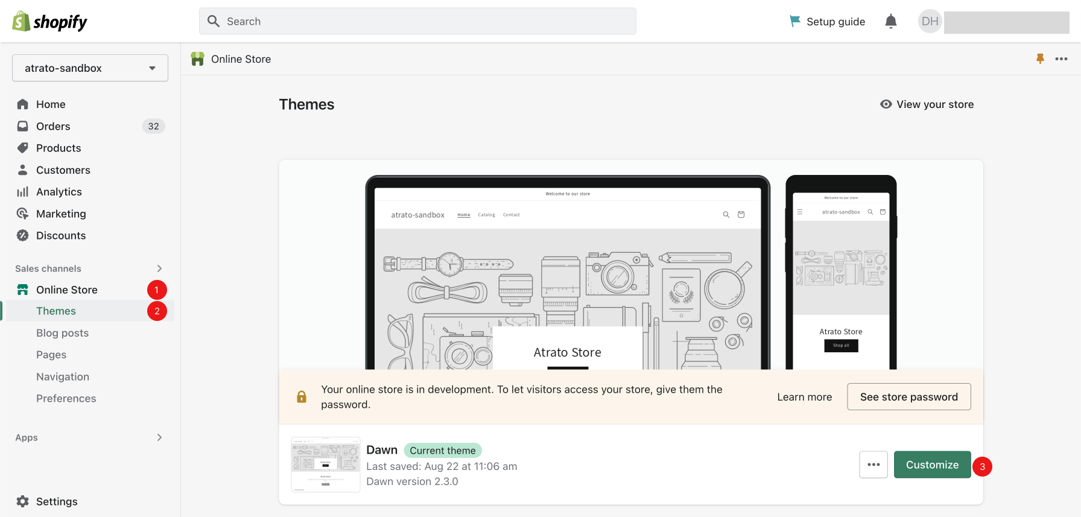This screenshot has height=517, width=1081.
Task: Click the Home house icon
Action: click(x=23, y=104)
